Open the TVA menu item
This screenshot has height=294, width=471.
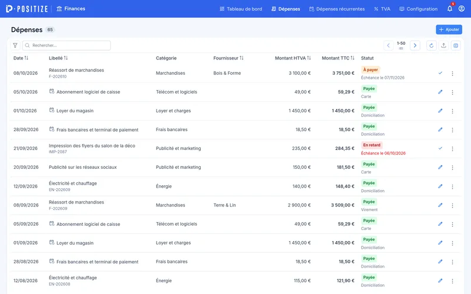pyautogui.click(x=382, y=9)
